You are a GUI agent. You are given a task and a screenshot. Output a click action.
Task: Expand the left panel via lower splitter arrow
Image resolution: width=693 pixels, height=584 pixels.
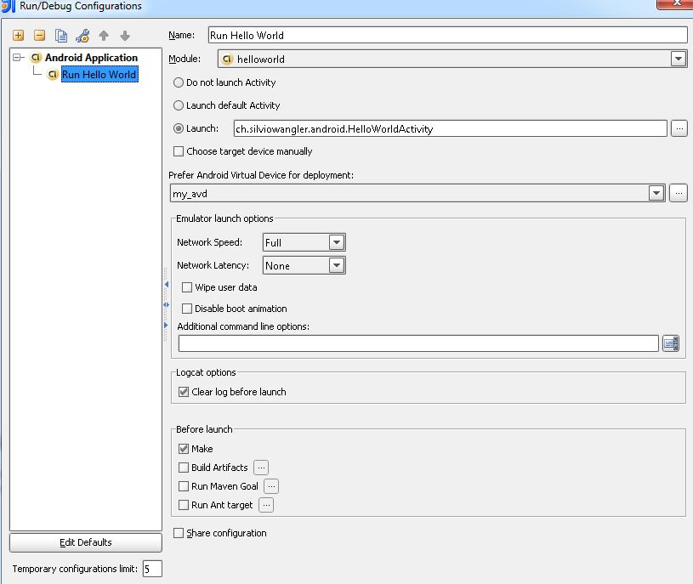166,325
